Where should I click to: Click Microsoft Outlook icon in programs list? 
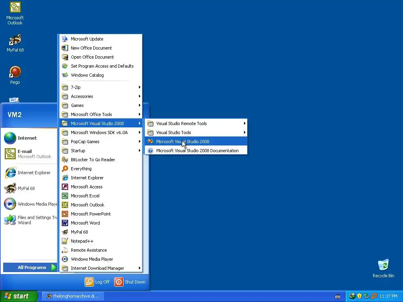[x=65, y=205]
